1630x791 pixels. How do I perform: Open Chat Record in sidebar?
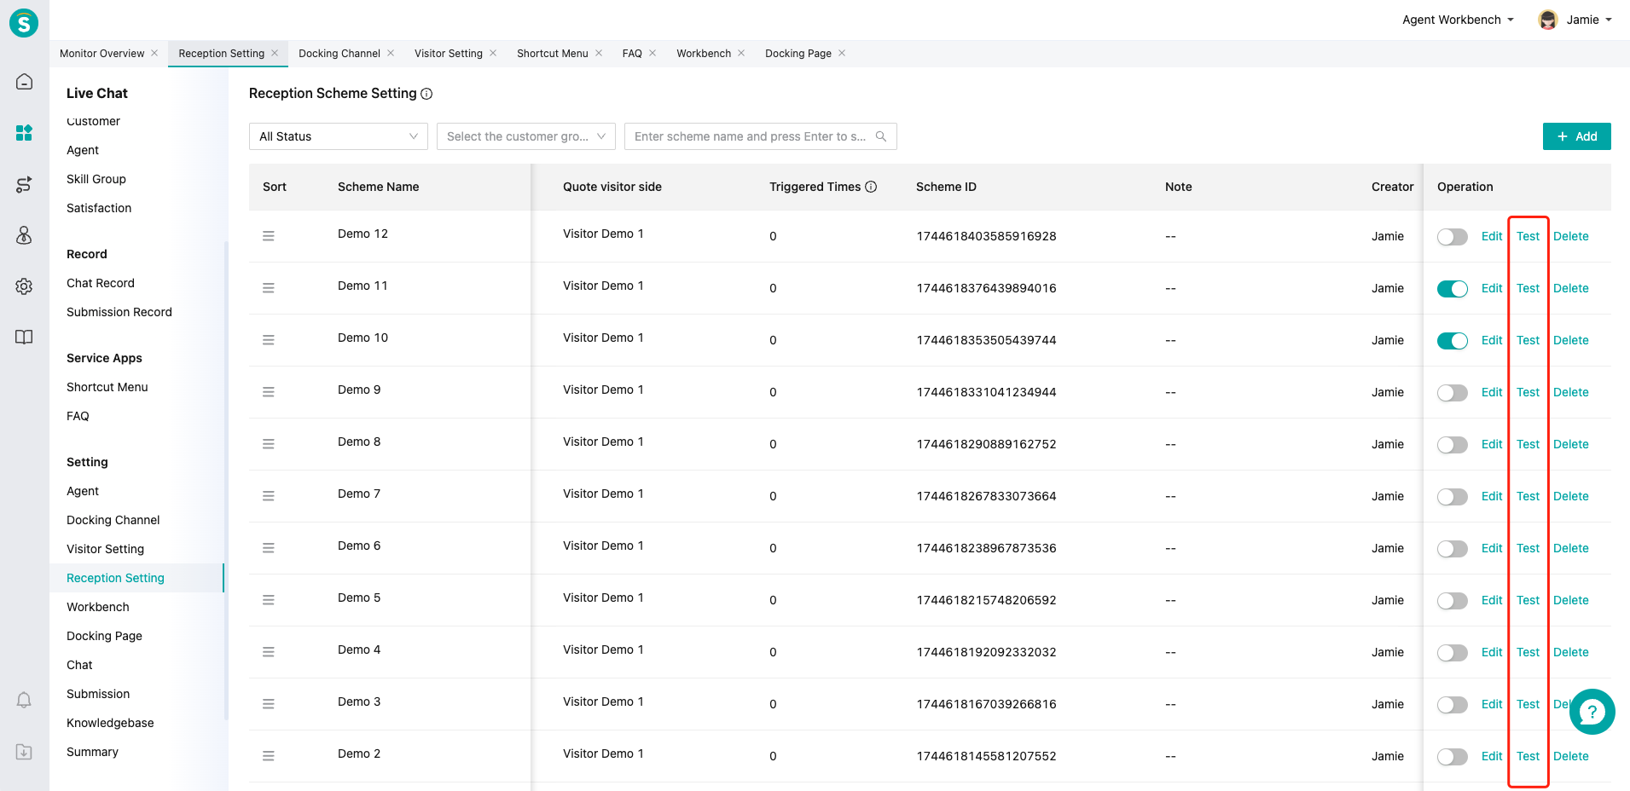101,283
